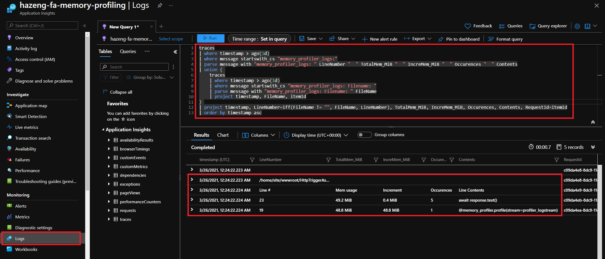Switch to the Chart tab
605x259 pixels.
(222, 135)
